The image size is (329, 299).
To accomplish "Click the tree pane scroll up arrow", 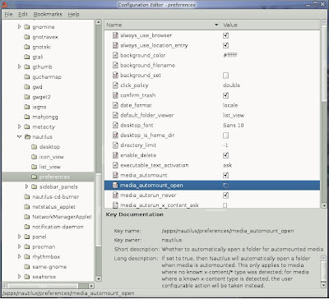I will click(99, 22).
